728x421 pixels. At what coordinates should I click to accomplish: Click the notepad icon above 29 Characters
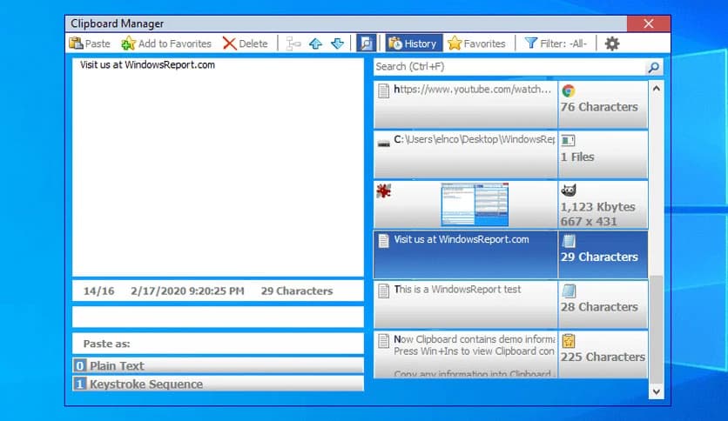[x=569, y=241]
